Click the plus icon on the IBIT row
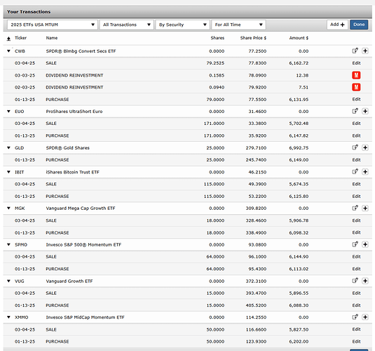375x351 pixels. (x=365, y=172)
